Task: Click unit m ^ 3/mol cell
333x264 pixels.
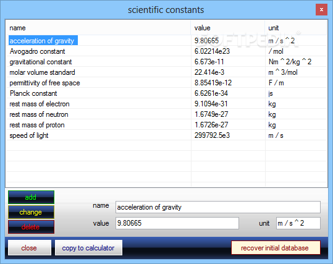Action: 283,72
